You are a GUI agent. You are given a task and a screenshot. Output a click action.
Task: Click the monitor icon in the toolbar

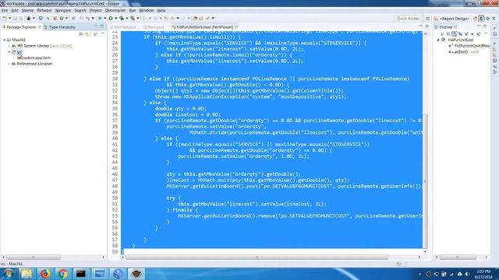pos(41,19)
